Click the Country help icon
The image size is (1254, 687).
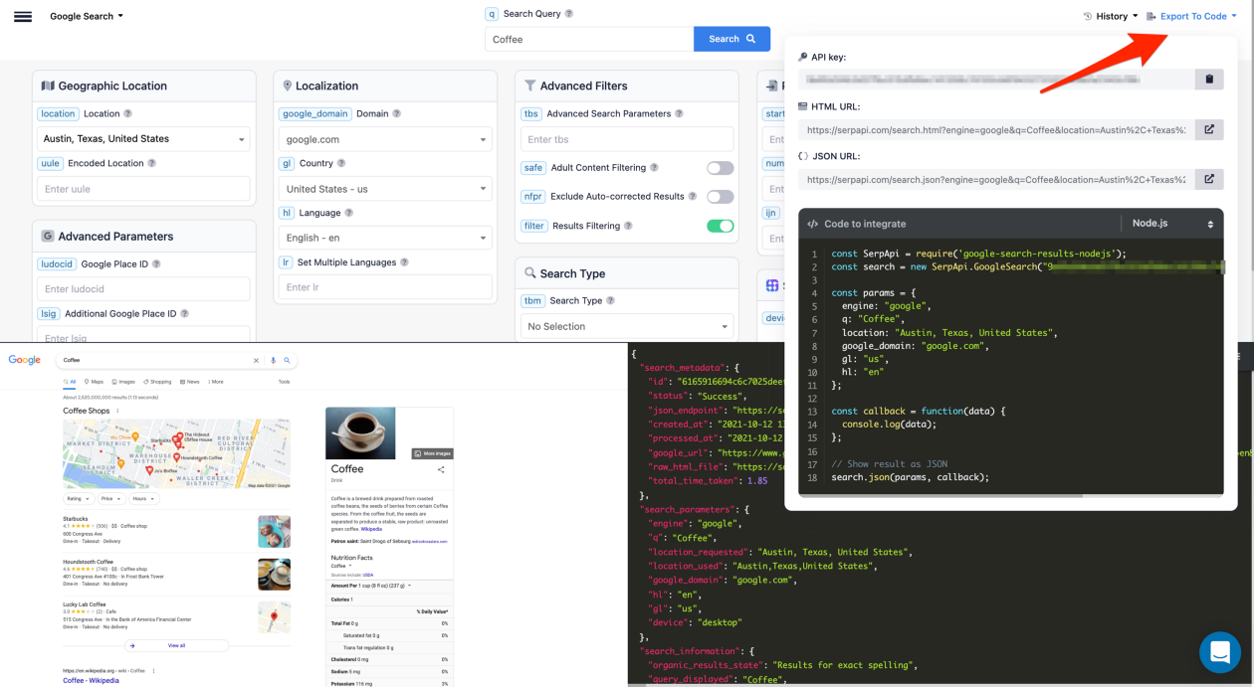click(x=341, y=163)
